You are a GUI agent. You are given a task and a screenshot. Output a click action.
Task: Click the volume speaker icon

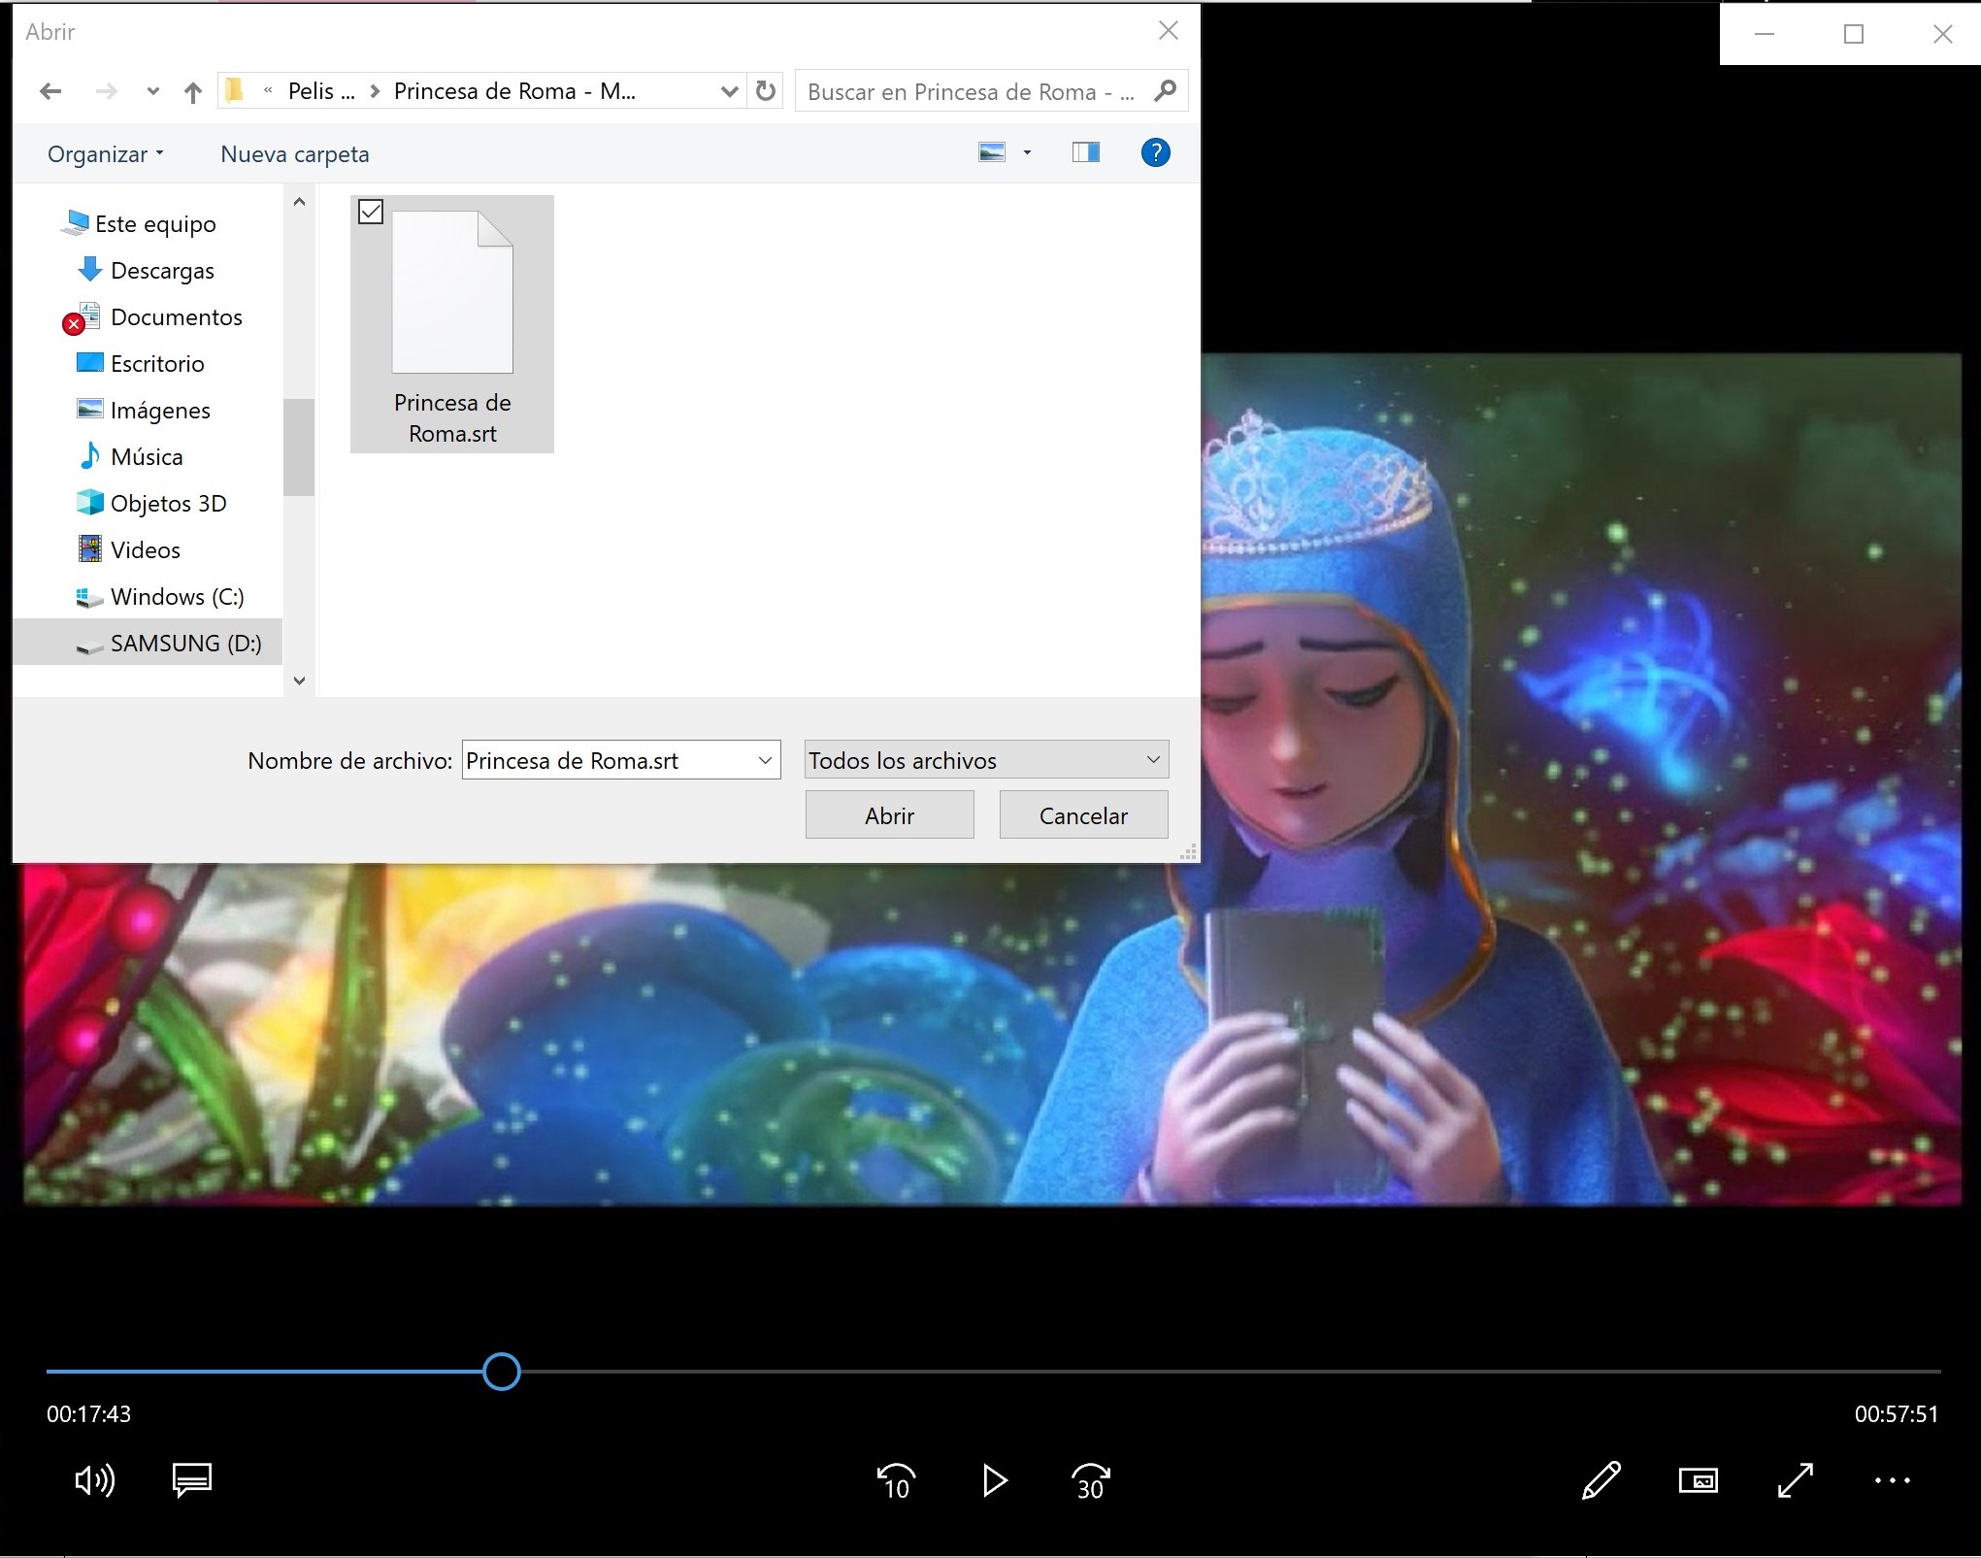[94, 1480]
